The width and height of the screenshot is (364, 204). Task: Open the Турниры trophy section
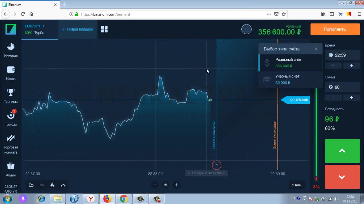point(11,96)
